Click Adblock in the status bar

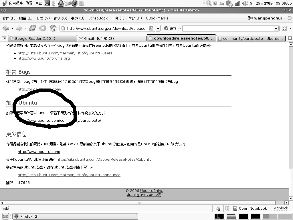281,208
